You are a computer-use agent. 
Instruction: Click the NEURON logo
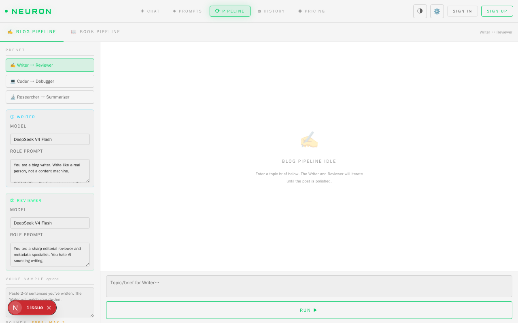click(x=28, y=11)
